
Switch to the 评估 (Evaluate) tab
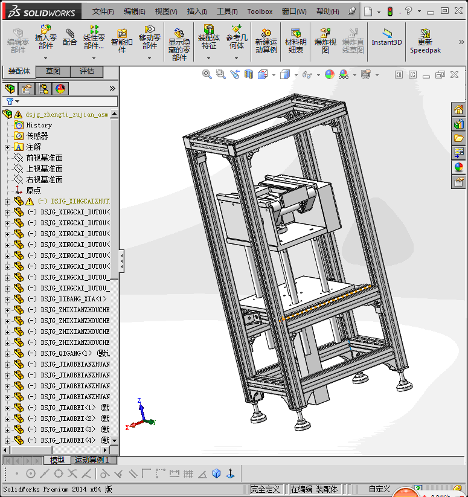[x=86, y=71]
